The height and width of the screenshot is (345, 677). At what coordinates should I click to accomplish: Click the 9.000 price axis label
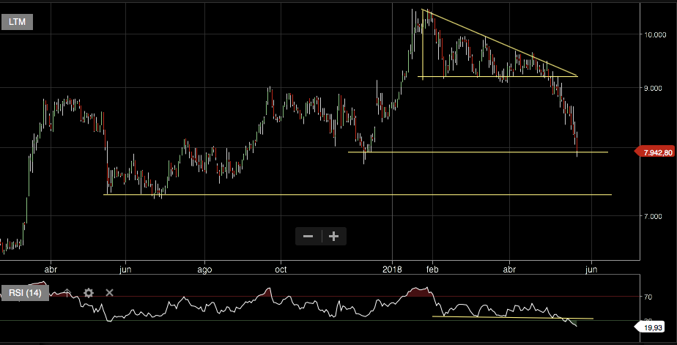coord(654,89)
